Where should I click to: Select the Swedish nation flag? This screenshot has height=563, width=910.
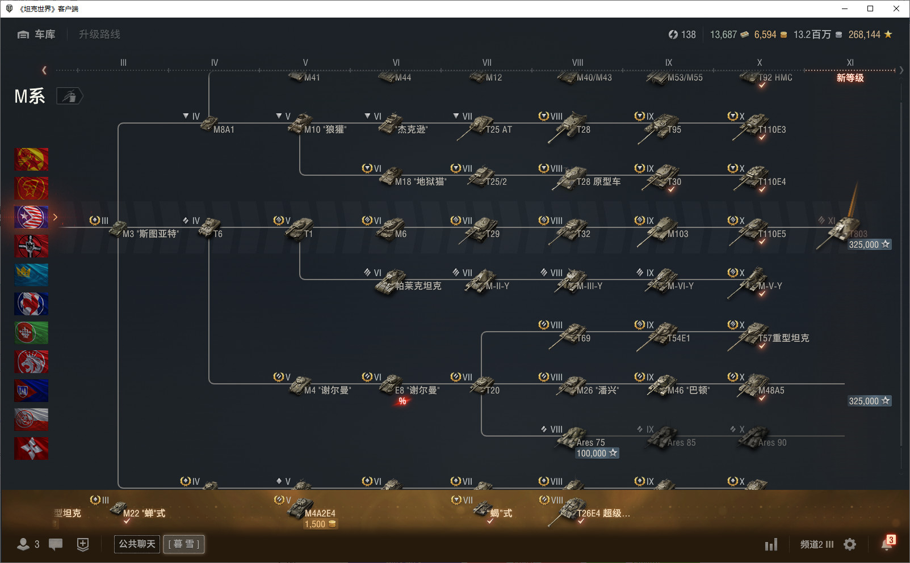[31, 275]
